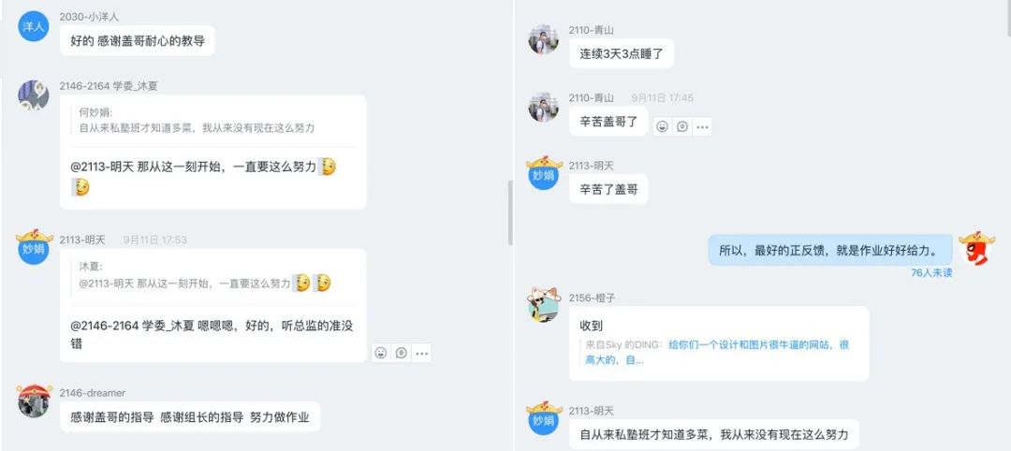This screenshot has width=1011, height=451.
Task: Click the reply icon beside 听总监的准没错 message
Action: pyautogui.click(x=401, y=353)
